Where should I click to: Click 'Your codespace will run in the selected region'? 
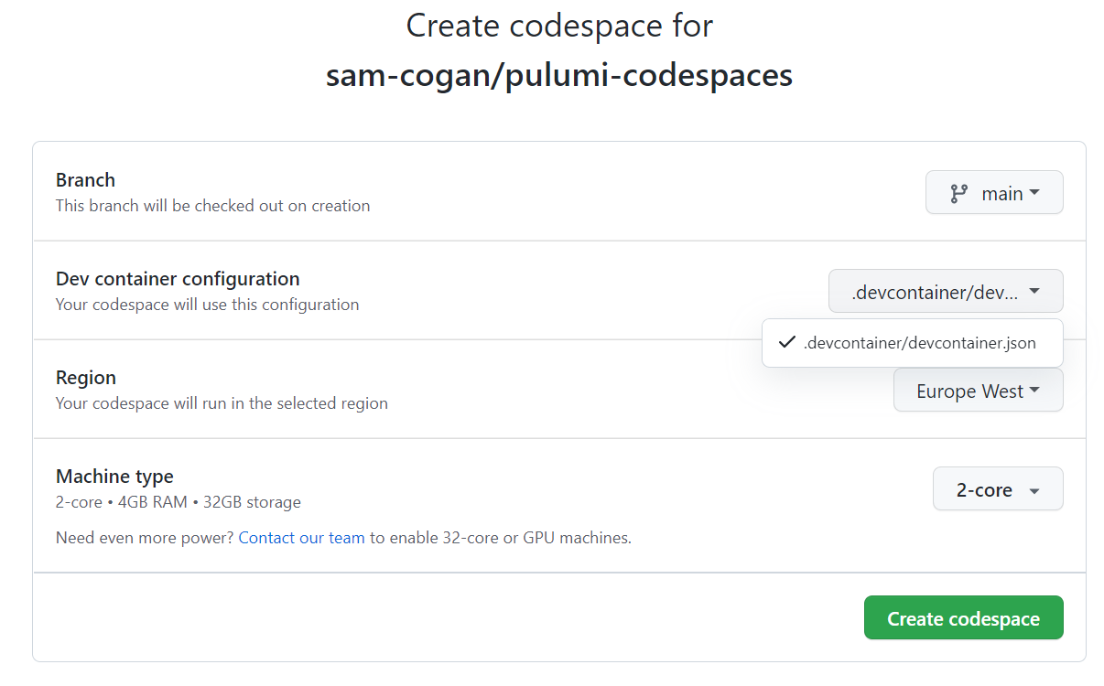click(x=222, y=403)
